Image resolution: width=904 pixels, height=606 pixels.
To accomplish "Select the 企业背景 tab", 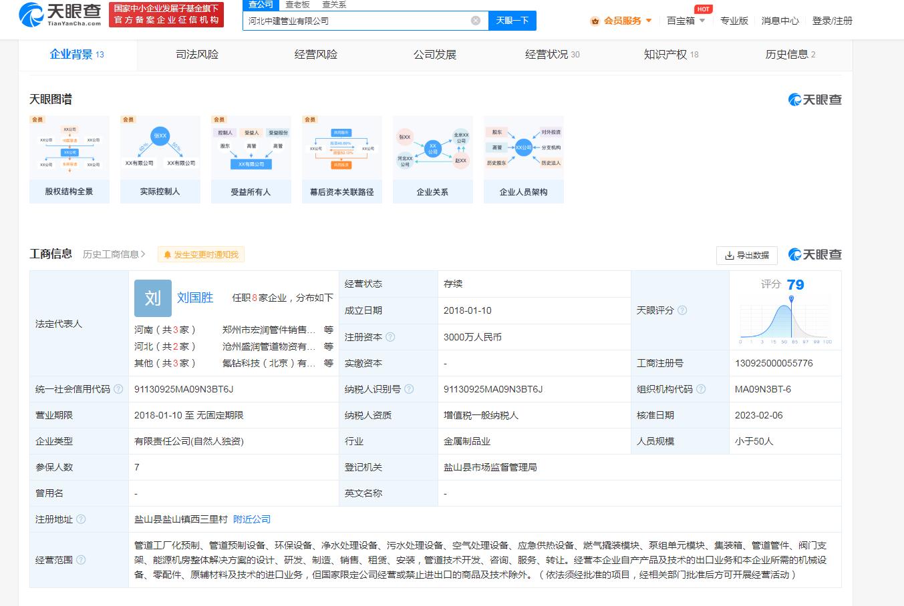I will [77, 55].
